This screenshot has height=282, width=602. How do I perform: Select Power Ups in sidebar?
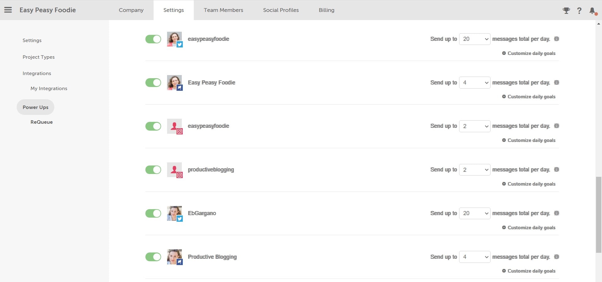35,107
